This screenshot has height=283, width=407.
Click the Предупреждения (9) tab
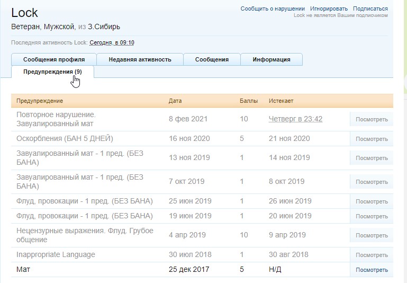pos(52,72)
